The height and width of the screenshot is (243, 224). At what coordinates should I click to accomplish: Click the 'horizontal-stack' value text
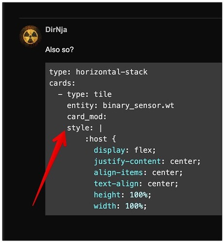point(112,72)
